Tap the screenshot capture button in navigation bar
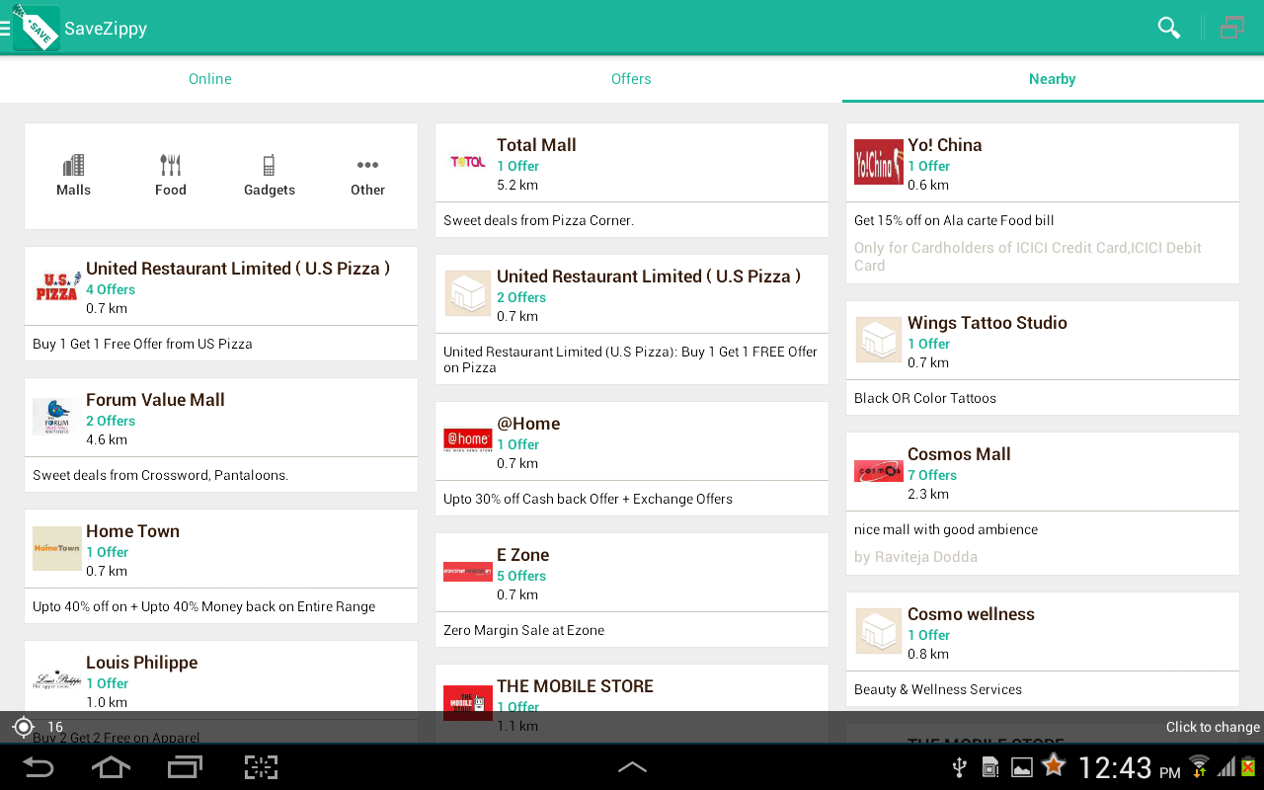This screenshot has height=790, width=1264. [261, 767]
